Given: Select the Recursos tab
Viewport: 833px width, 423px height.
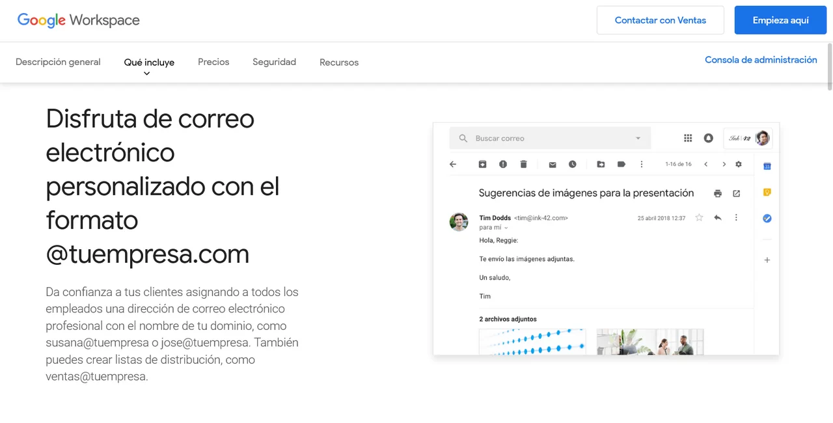Looking at the screenshot, I should [x=339, y=62].
